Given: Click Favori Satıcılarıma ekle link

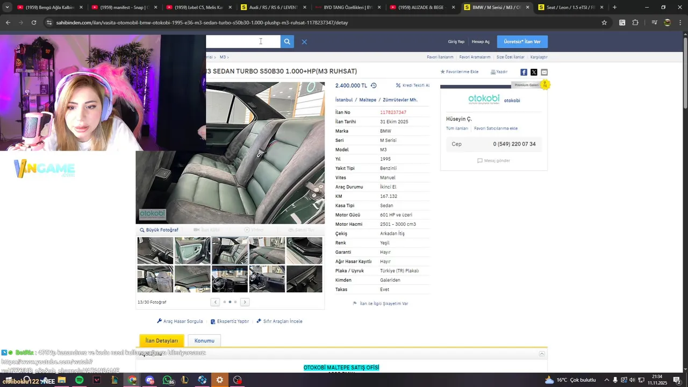Looking at the screenshot, I should click(x=496, y=128).
